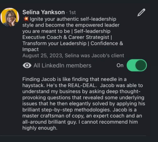Image resolution: width=158 pixels, height=142 pixels.
Task: Click the "Ignite your authentic self-leadership" headline line
Action: [73, 19]
